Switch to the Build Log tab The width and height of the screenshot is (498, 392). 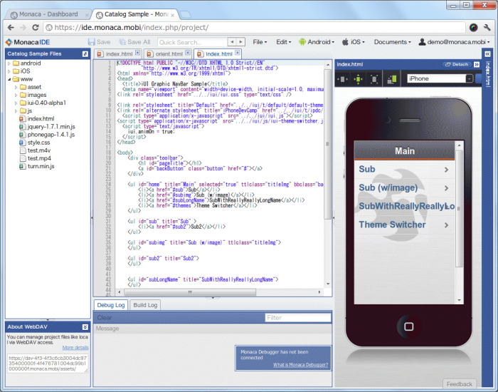145,305
